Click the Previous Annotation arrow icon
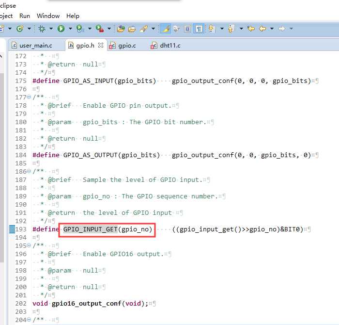This screenshot has width=339, height=325. click(231, 29)
